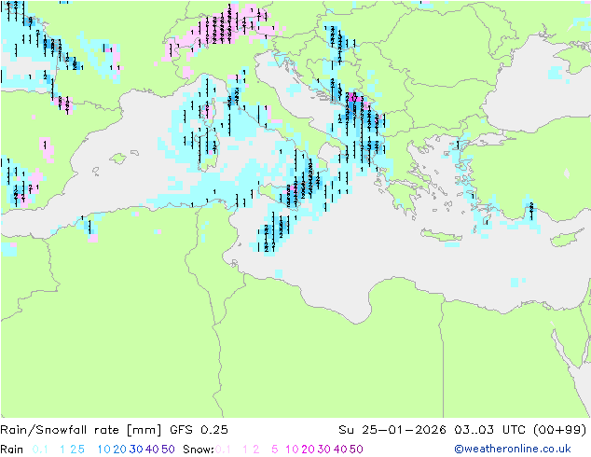Screen dimensions: 591x457
Task: Pick the Rain 50 legend color value
Action: coord(168,450)
